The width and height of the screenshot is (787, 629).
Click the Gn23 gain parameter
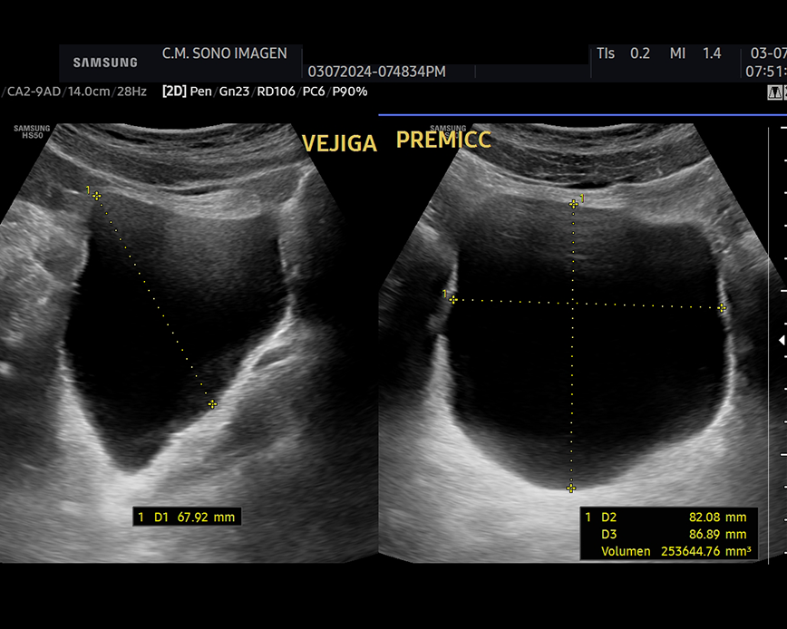(x=233, y=92)
